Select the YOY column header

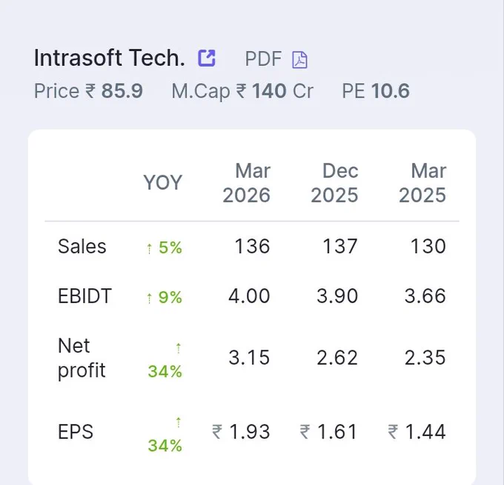coord(162,182)
